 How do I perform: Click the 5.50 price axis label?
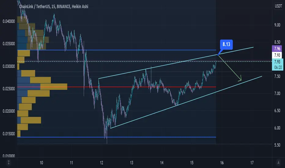point(277,145)
